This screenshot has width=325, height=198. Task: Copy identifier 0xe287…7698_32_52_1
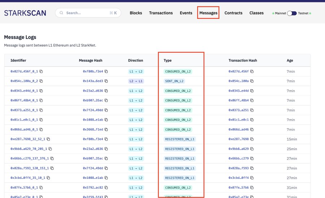[48, 139]
